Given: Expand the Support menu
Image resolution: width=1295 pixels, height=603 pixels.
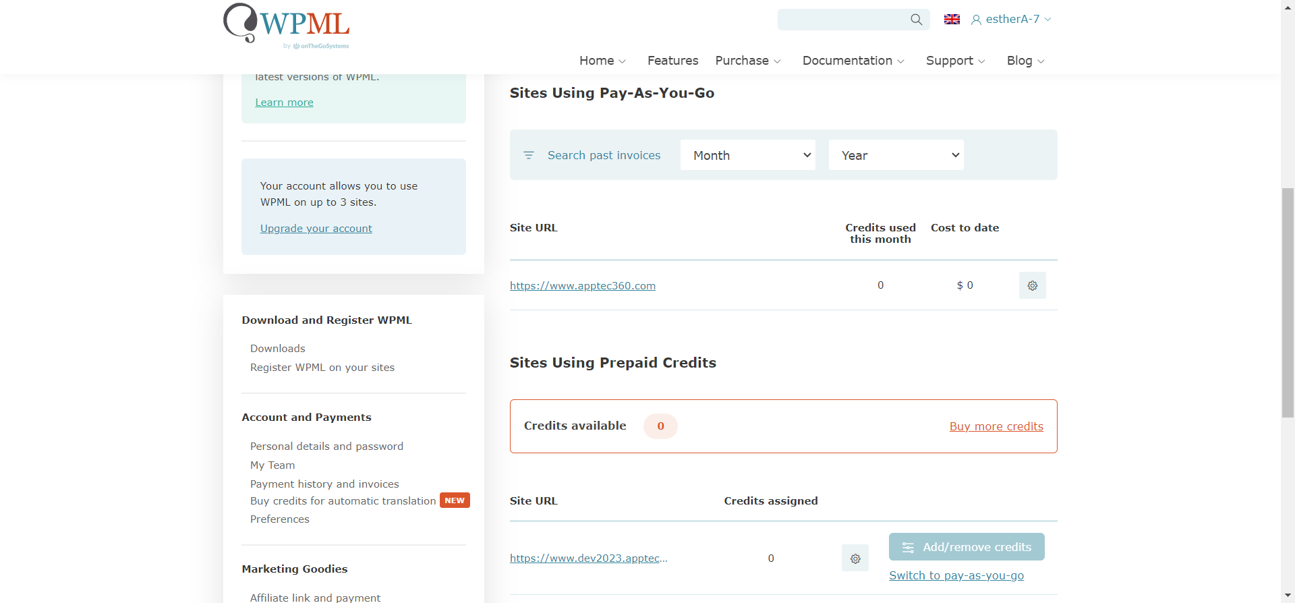Looking at the screenshot, I should 955,61.
